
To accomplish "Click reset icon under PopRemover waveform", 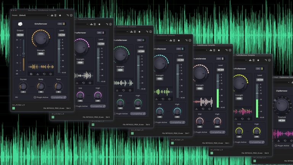I will click(x=84, y=83).
